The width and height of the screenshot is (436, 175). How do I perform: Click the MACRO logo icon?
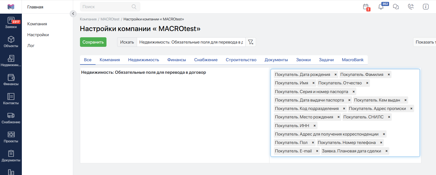click(x=11, y=7)
